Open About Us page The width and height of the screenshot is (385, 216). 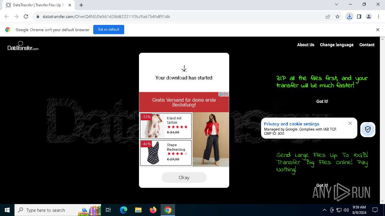point(306,45)
